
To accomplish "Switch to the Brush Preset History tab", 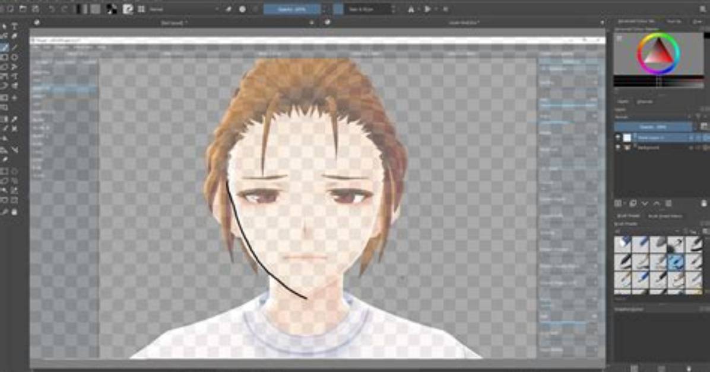I will pos(665,216).
